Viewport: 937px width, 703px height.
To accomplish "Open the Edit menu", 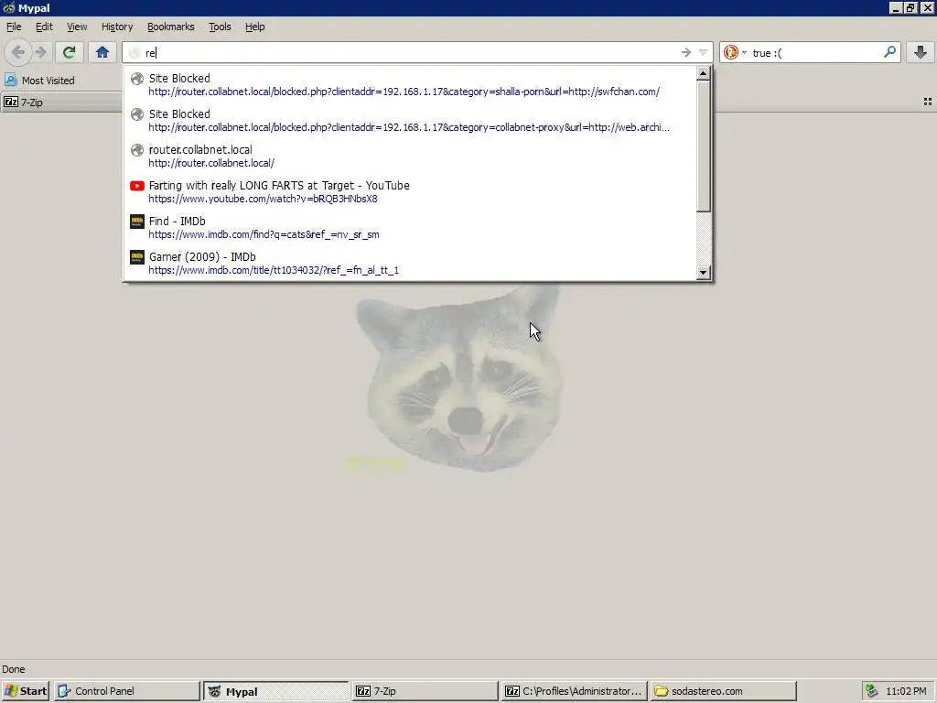I will 44,27.
